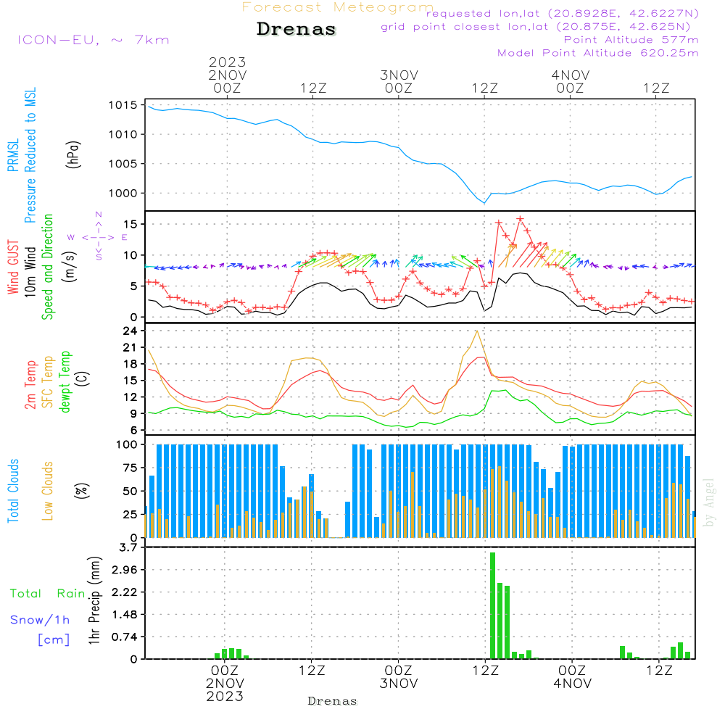
Task: Click 'Point Altitude 577m' text
Action: tap(631, 40)
